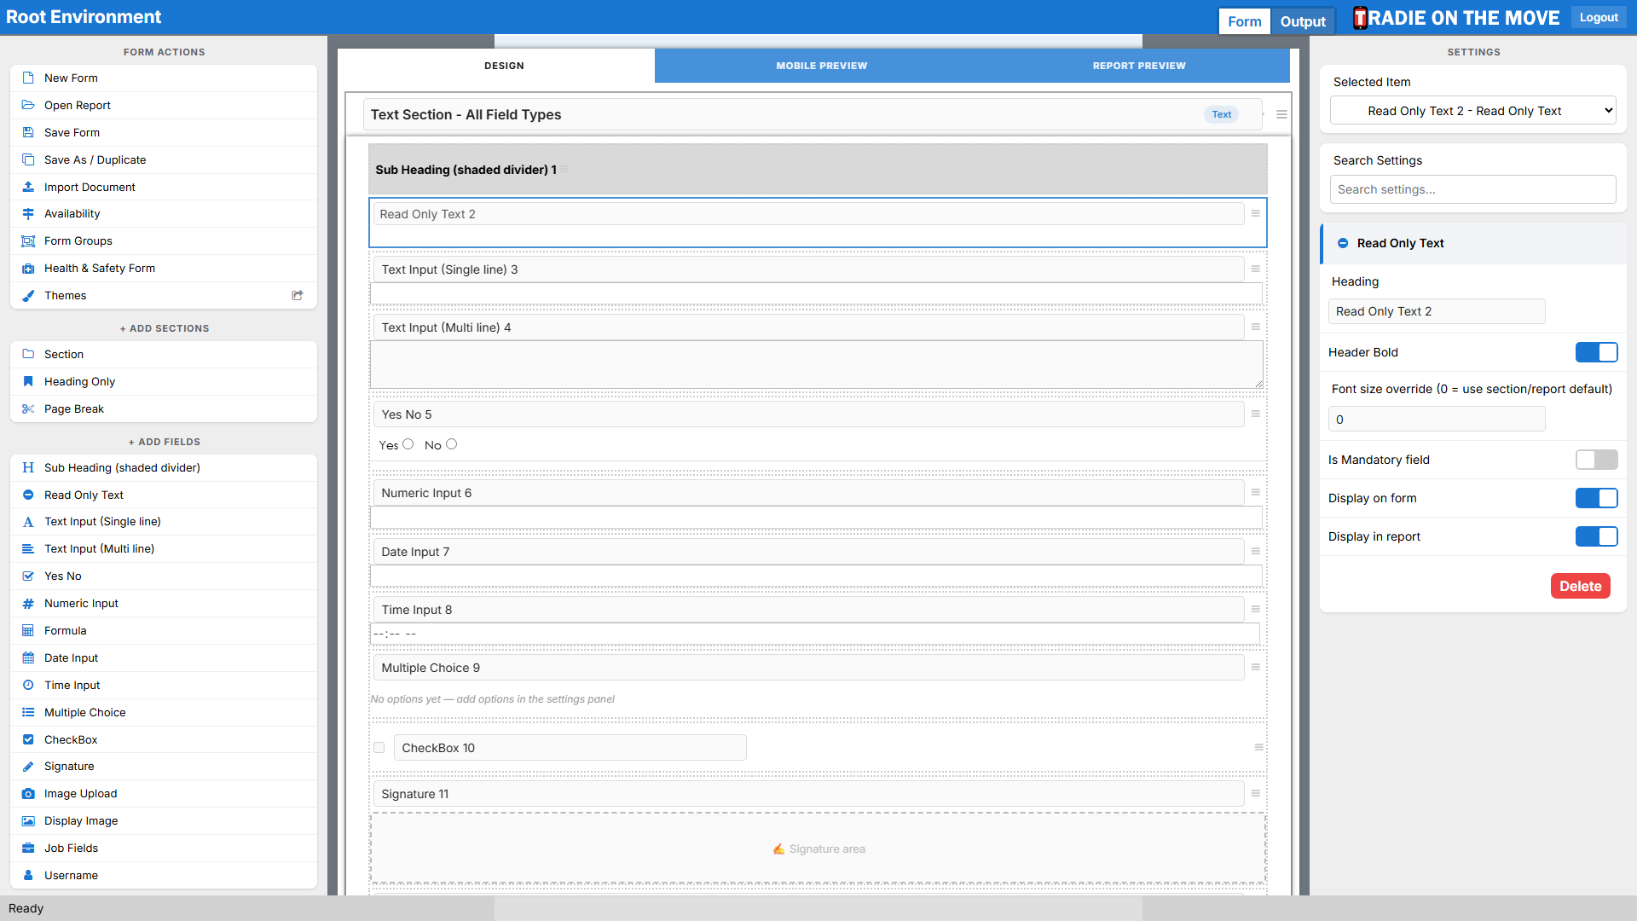
Task: Click the Search settings input field
Action: (1472, 189)
